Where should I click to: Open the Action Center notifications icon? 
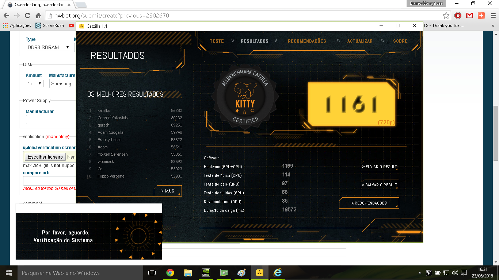[464, 273]
